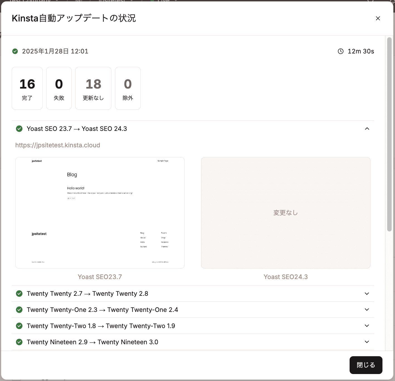Click the 変更なし comparison panel
Screen dimensions: 395x381
(286, 213)
